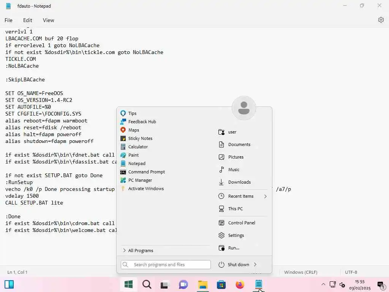The height and width of the screenshot is (292, 389).
Task: Click the user account avatar
Action: coord(244,108)
